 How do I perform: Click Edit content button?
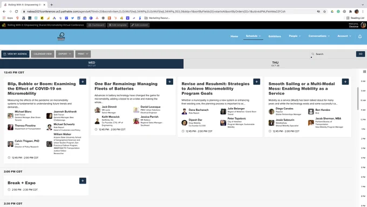pyautogui.click(x=139, y=25)
